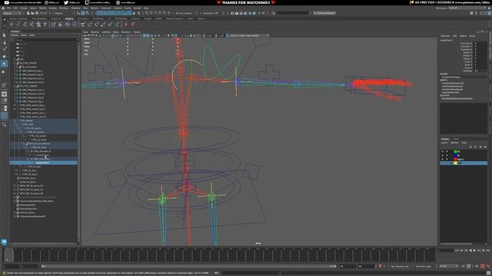The width and height of the screenshot is (492, 276).
Task: Toggle visibility of the blue layer
Action: pos(443,156)
